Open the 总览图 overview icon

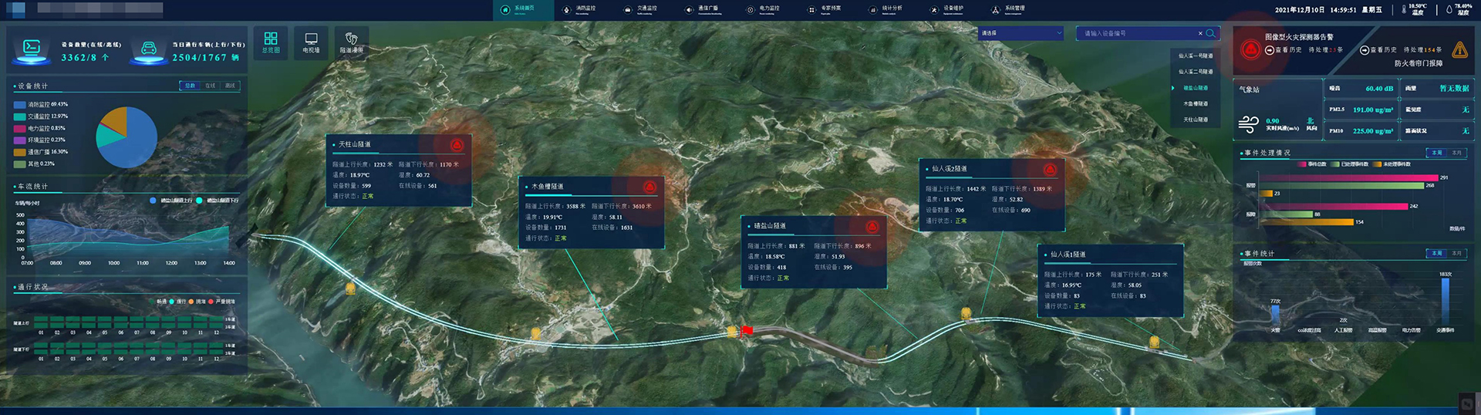tap(271, 41)
